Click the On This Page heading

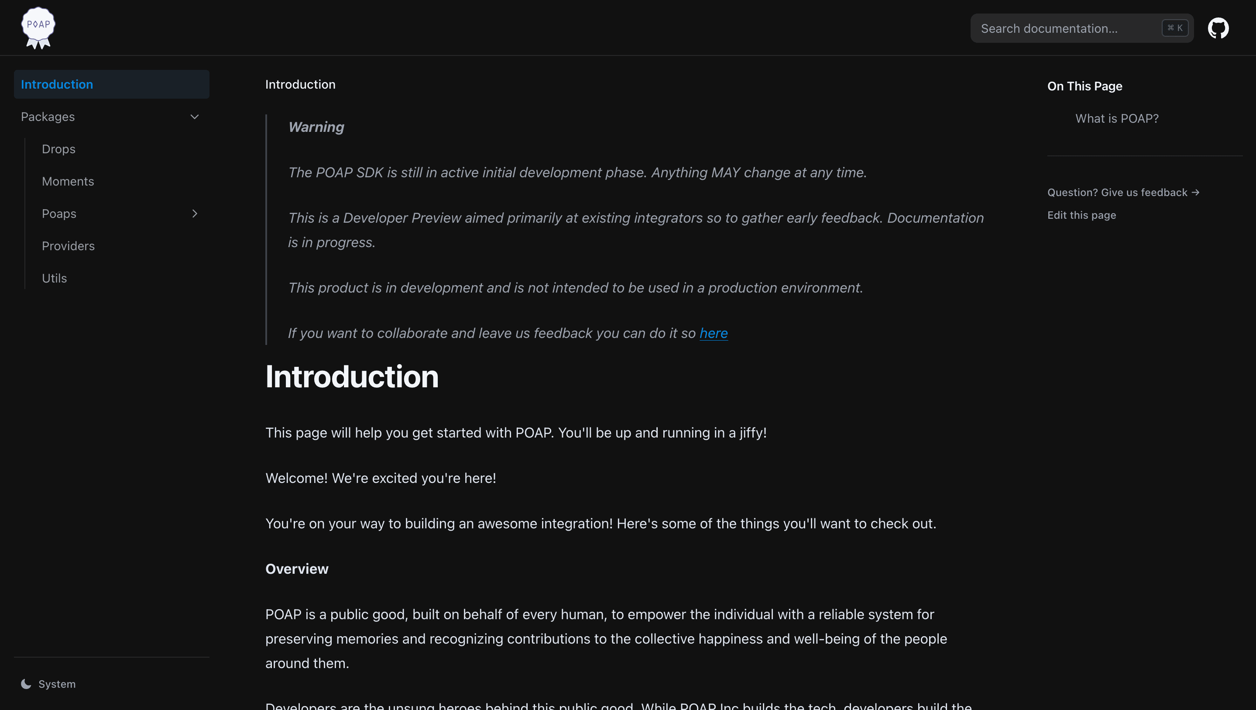pyautogui.click(x=1085, y=86)
